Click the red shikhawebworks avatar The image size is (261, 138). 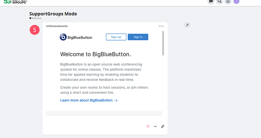[35, 30]
